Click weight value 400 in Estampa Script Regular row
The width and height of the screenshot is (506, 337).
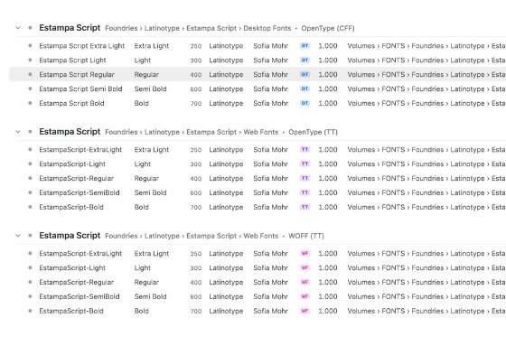click(x=196, y=75)
